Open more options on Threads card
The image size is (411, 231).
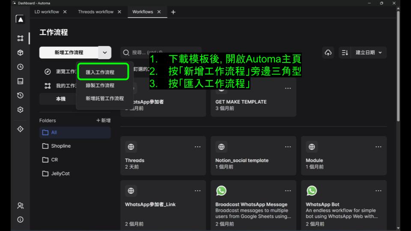pos(198,147)
